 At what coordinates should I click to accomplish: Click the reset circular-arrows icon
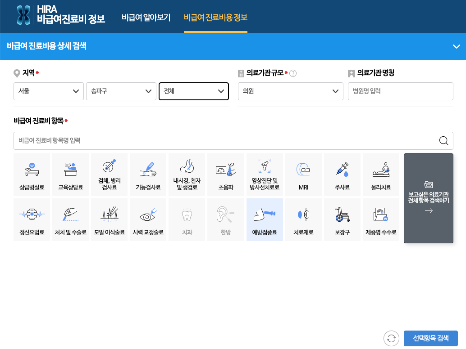(391, 338)
